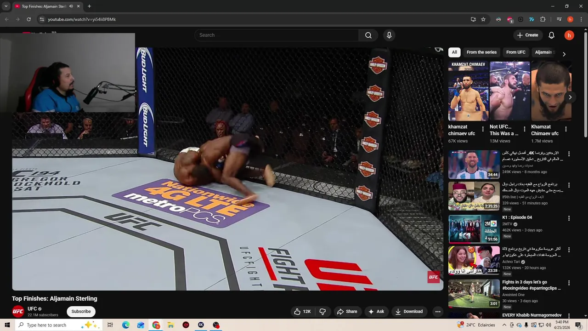Image resolution: width=588 pixels, height=331 pixels.
Task: Open options for the third Khamzat Chimaev Short
Action: (565, 130)
